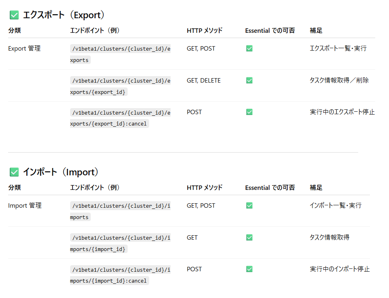
Task: Click the exports/{export_id} endpoint with GET, DELETE
Action: (x=120, y=86)
